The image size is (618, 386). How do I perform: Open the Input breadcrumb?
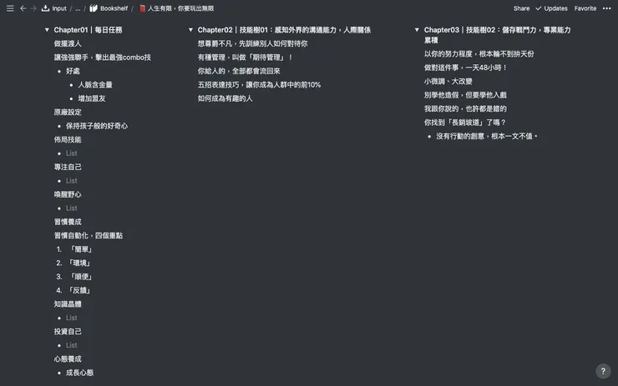click(x=59, y=8)
